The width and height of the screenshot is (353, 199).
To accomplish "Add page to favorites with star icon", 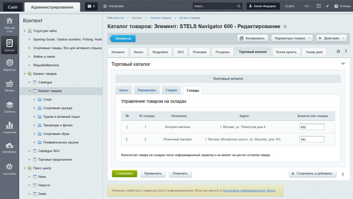I will click(285, 26).
